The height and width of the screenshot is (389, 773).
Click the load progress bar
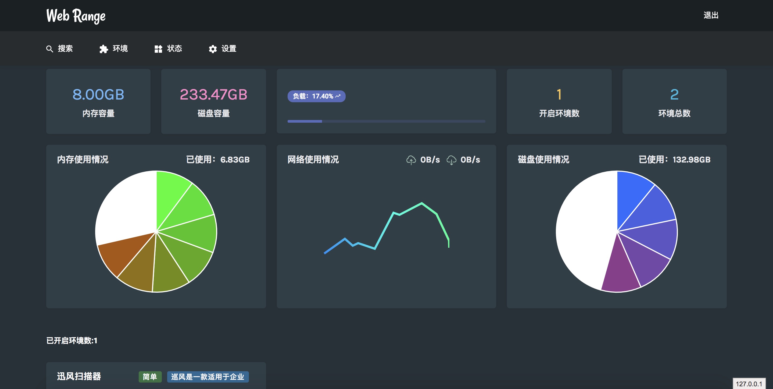point(386,121)
